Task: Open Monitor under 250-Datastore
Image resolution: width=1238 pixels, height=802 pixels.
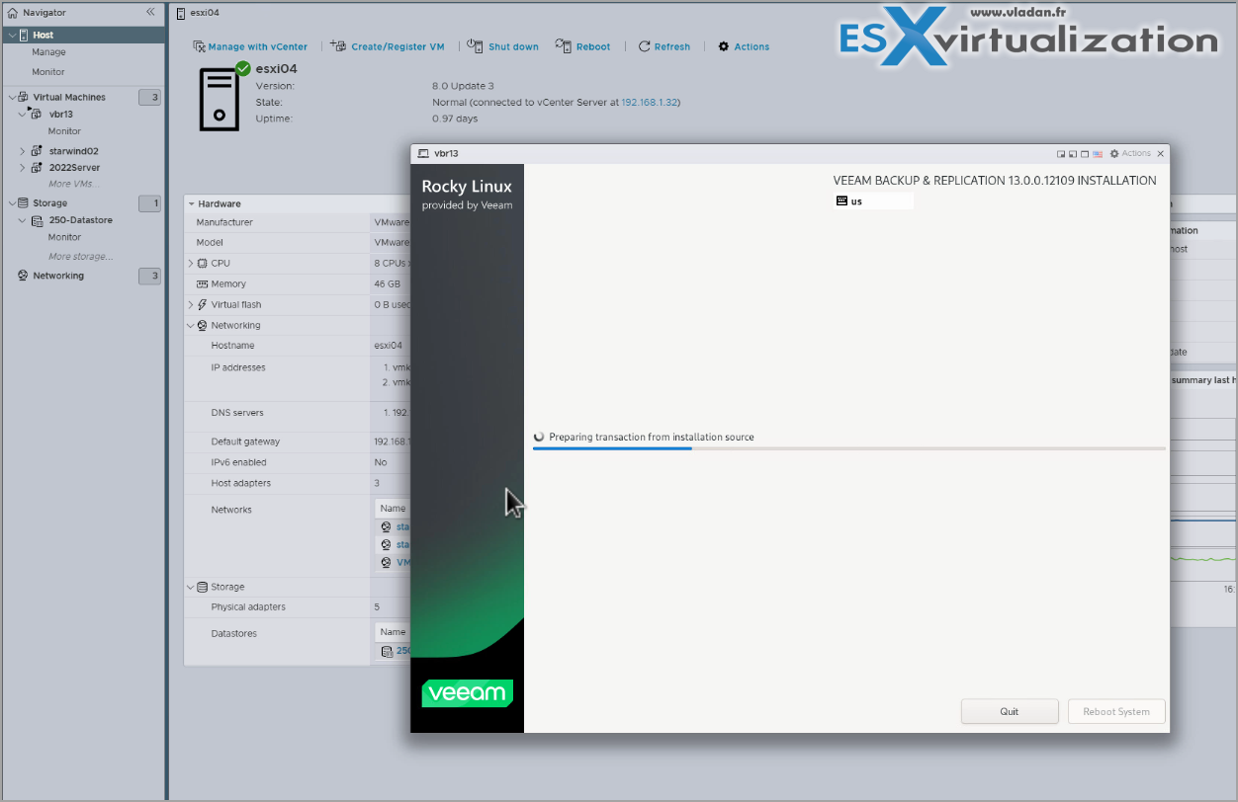Action: pyautogui.click(x=64, y=237)
